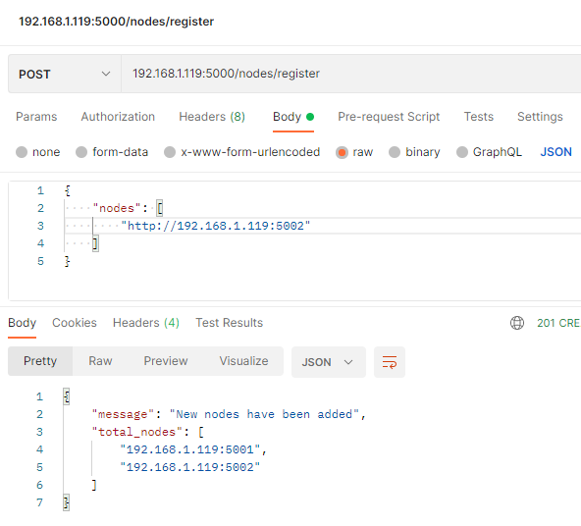Click the request URL input field

[x=351, y=74]
